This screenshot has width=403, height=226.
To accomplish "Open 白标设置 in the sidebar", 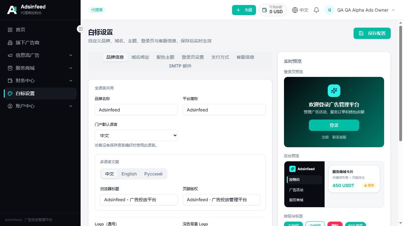I will point(40,93).
